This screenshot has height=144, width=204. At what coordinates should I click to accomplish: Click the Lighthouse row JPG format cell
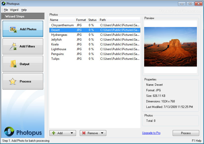(79, 49)
